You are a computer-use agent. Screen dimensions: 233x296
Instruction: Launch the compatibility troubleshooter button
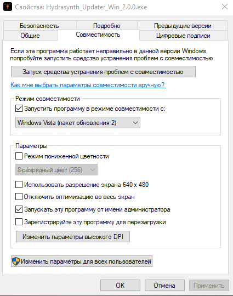pos(103,72)
